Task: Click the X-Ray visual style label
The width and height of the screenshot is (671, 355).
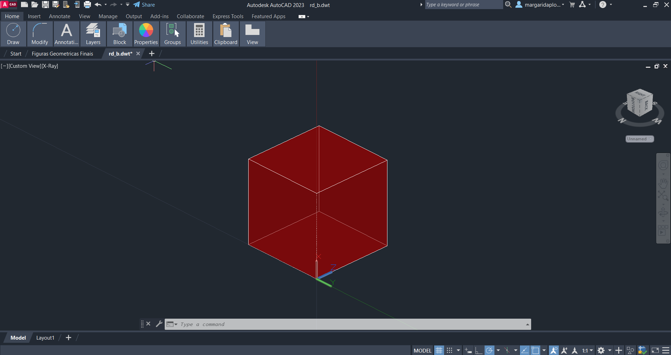Action: tap(50, 66)
